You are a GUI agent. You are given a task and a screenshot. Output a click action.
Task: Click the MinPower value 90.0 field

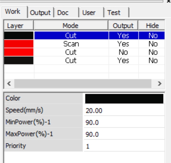[x=124, y=122]
